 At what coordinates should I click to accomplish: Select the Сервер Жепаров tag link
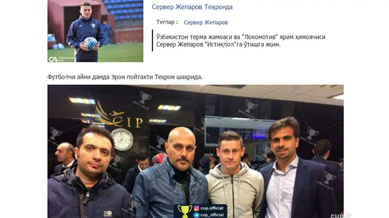tap(206, 22)
